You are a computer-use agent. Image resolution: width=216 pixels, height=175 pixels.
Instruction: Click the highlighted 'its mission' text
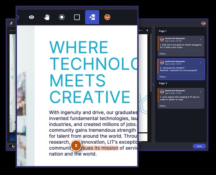pyautogui.click(x=106, y=148)
